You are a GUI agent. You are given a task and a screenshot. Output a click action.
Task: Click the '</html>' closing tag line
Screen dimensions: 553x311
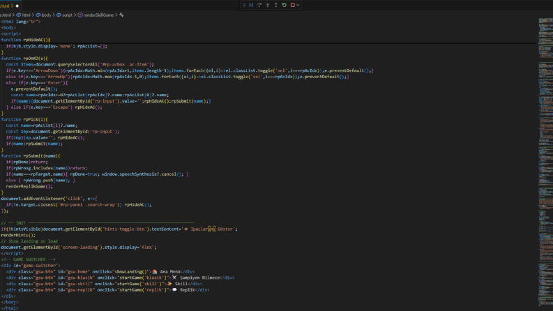[x=10, y=308]
